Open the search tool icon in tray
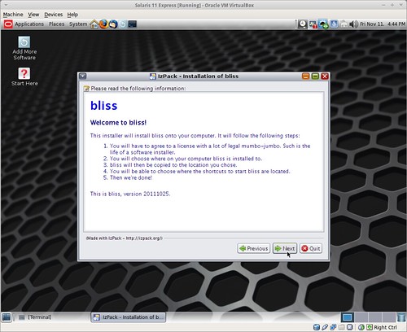 (303, 24)
